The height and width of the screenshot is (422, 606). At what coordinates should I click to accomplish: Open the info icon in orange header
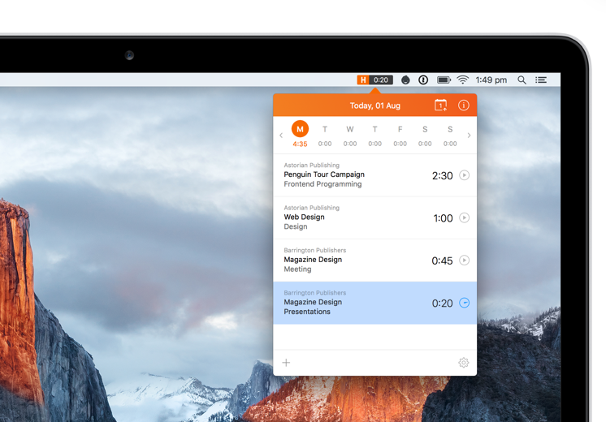[463, 105]
